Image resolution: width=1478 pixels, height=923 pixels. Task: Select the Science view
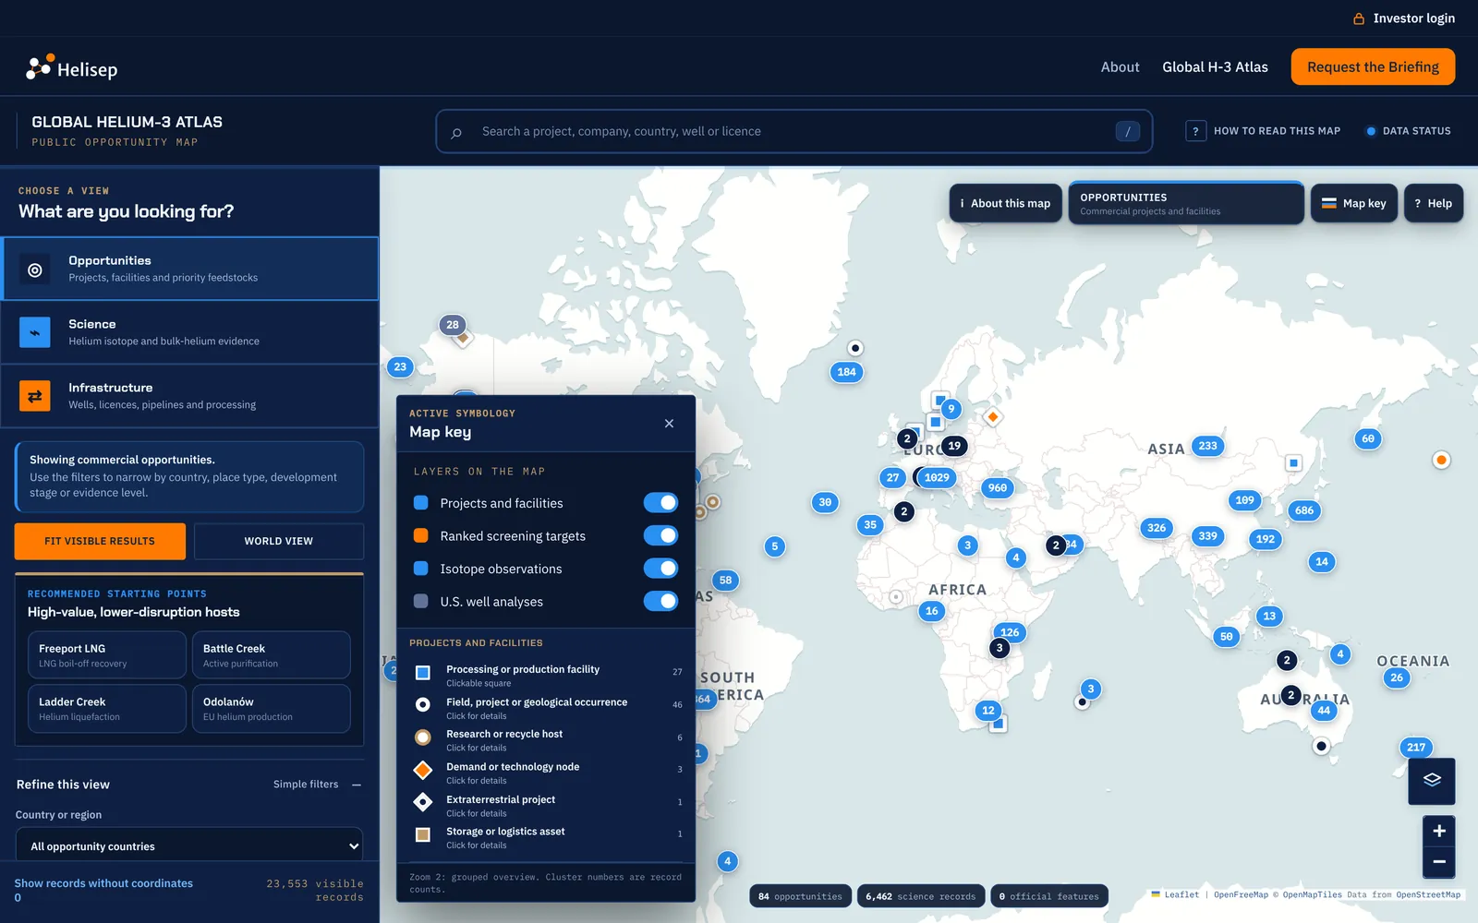tap(189, 332)
